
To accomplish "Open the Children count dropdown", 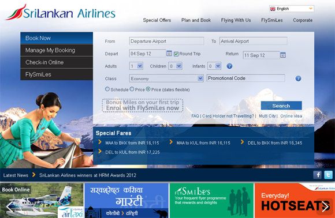I will point(175,66).
